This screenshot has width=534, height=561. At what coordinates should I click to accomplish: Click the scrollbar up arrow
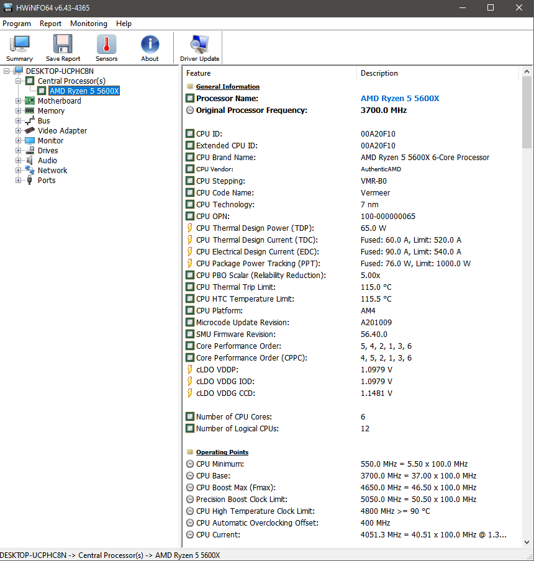pyautogui.click(x=527, y=71)
